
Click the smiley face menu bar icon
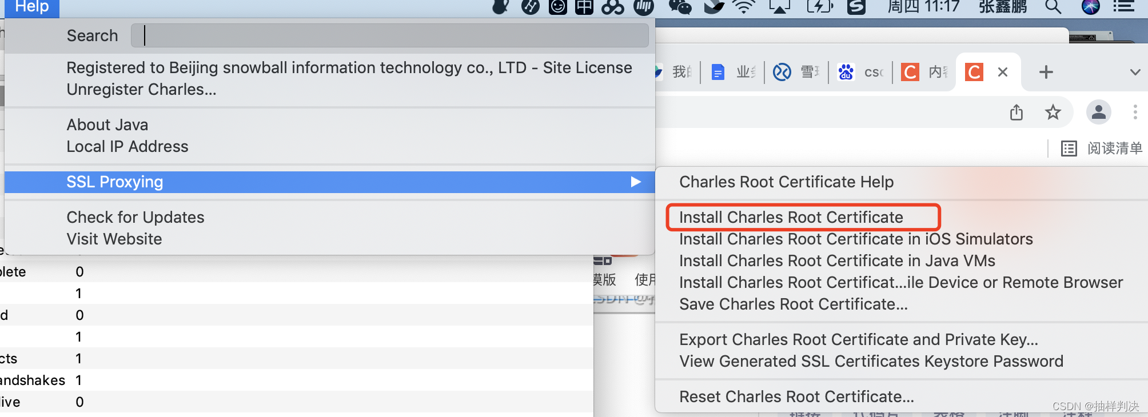558,7
